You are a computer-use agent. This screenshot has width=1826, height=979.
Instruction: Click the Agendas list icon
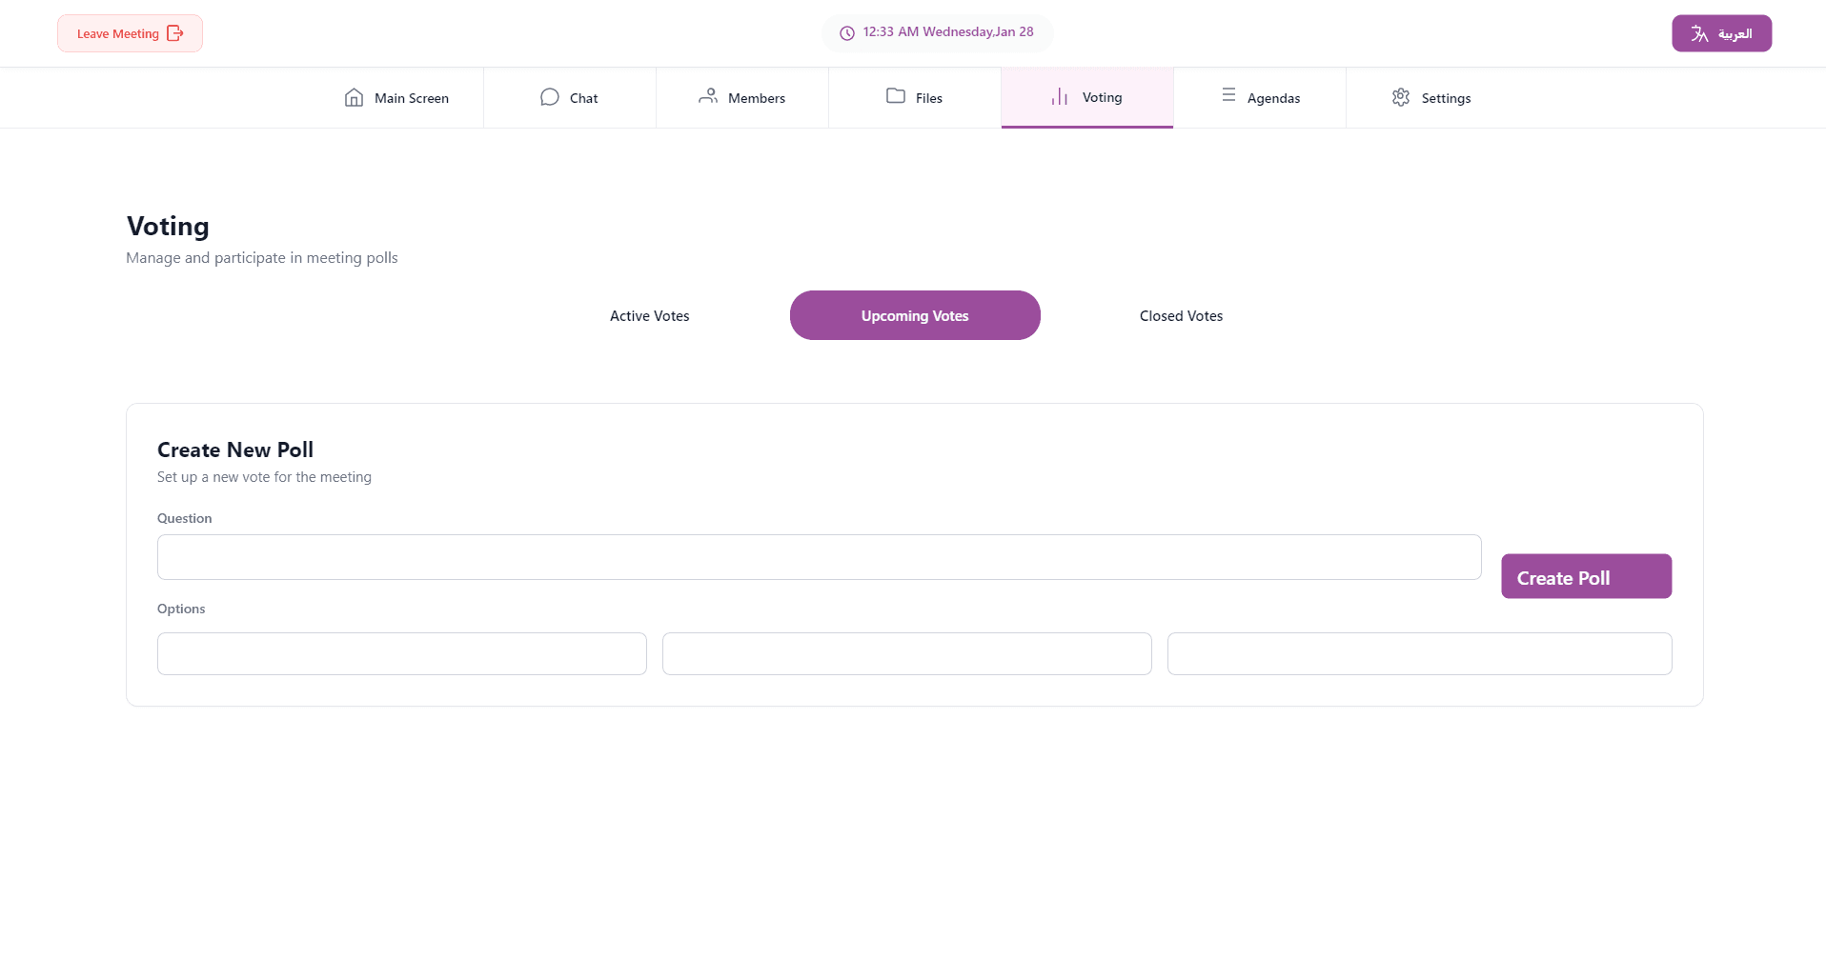pyautogui.click(x=1227, y=96)
